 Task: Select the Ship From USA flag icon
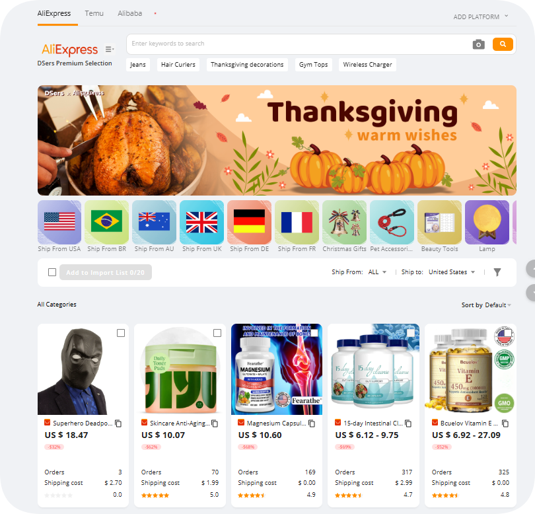tap(59, 222)
